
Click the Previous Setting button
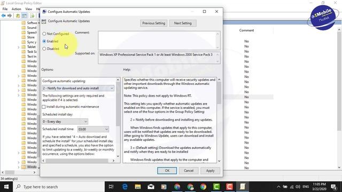coord(153,23)
